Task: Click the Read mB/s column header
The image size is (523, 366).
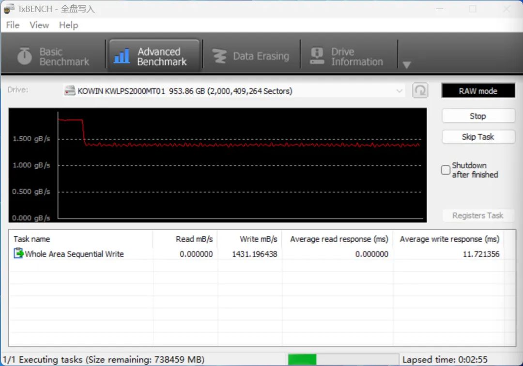Action: tap(185, 239)
